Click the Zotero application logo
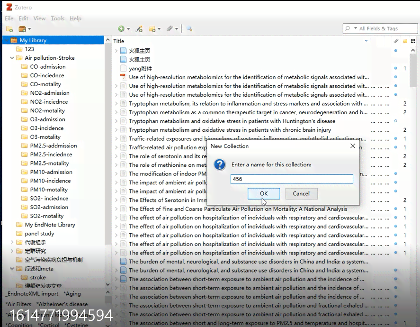 [9, 7]
